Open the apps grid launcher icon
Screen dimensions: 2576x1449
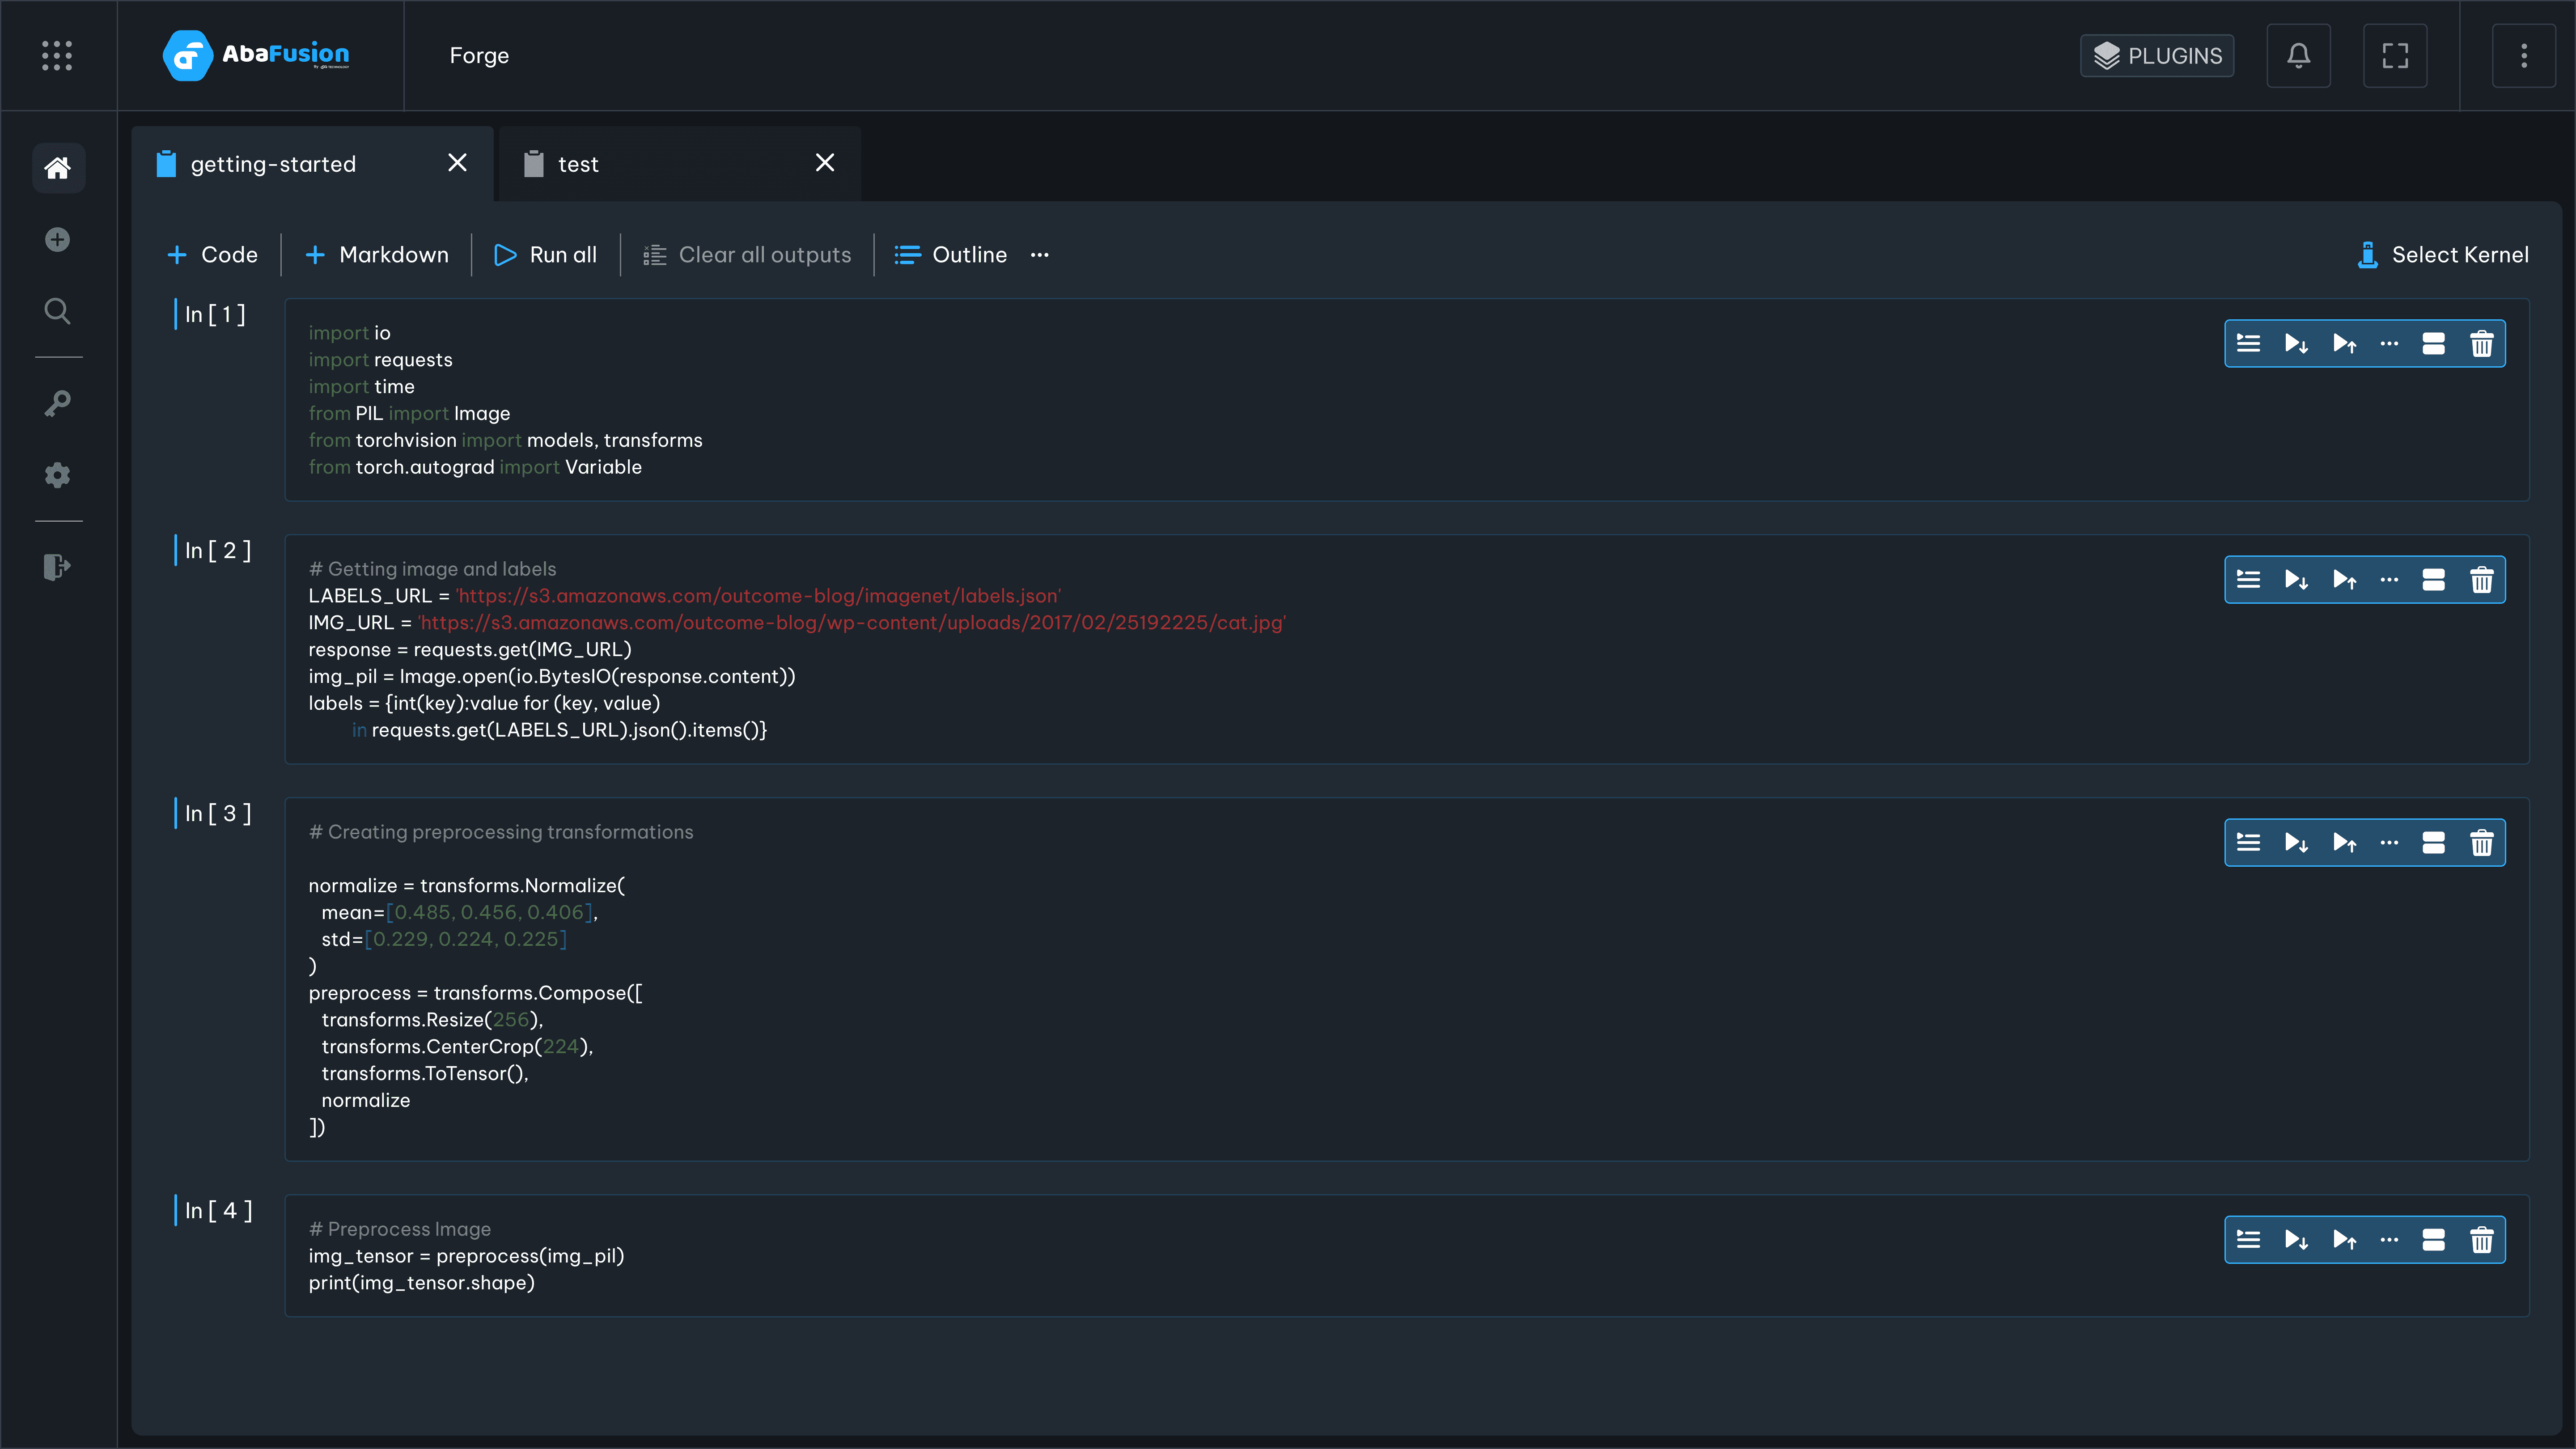pyautogui.click(x=57, y=55)
